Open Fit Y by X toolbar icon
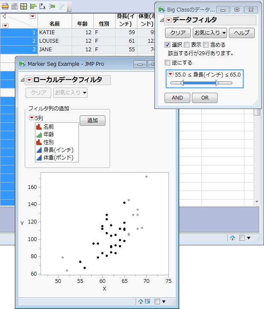The height and width of the screenshot is (309, 264). [x=43, y=6]
